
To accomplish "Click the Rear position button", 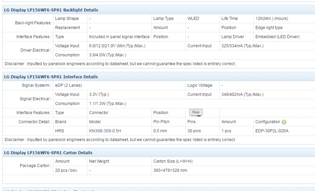I will pyautogui.click(x=196, y=112).
